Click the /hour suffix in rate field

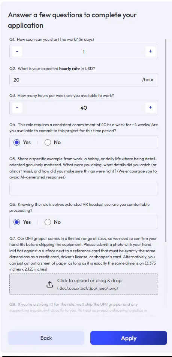148,80
